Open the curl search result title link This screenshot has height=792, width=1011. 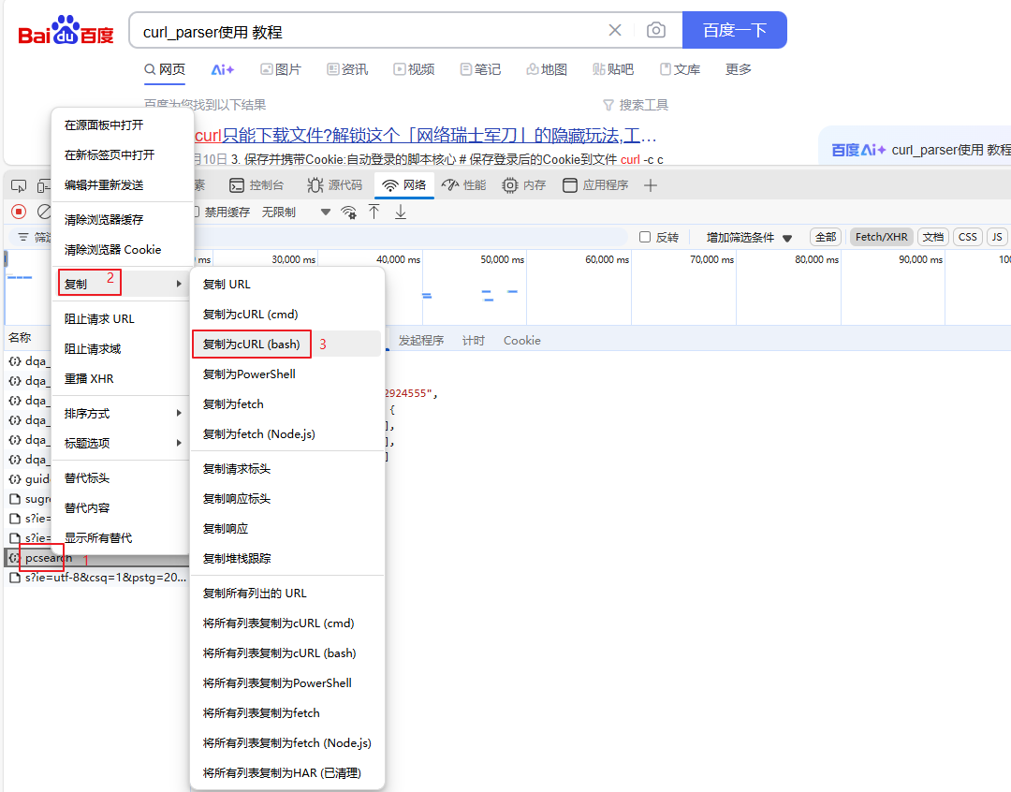point(426,136)
